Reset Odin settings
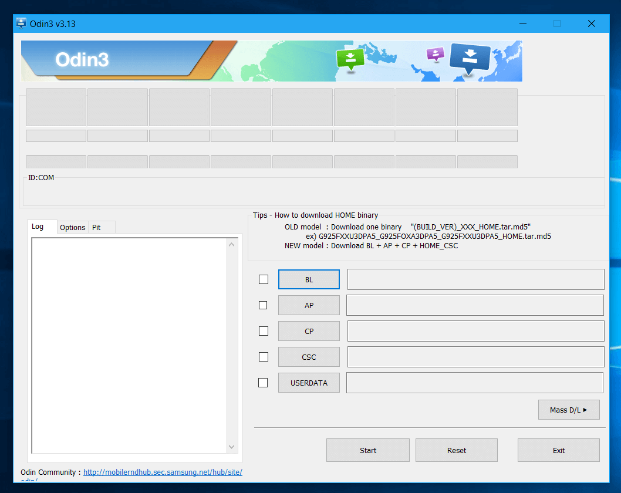This screenshot has width=621, height=493. (457, 450)
